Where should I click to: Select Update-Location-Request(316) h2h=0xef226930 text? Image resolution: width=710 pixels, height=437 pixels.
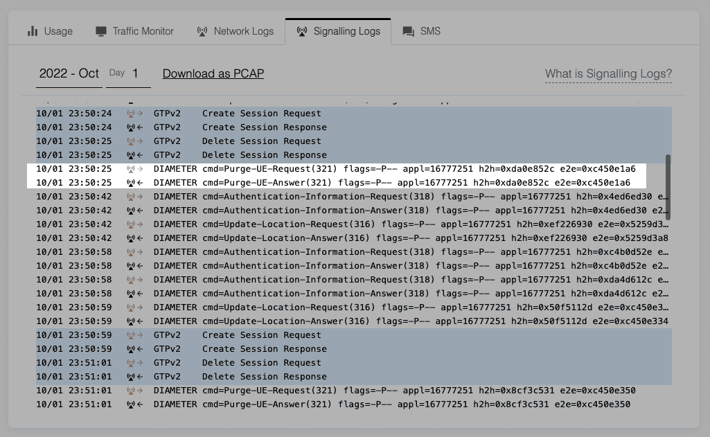(x=435, y=224)
